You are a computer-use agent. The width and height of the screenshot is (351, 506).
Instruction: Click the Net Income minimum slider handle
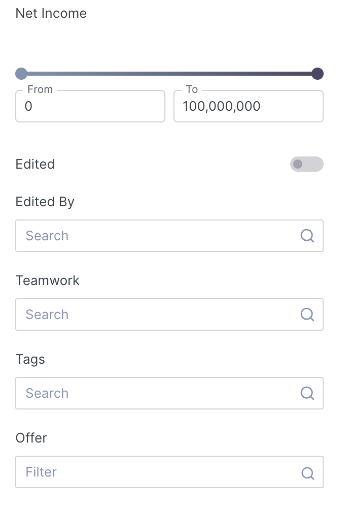pyautogui.click(x=21, y=74)
